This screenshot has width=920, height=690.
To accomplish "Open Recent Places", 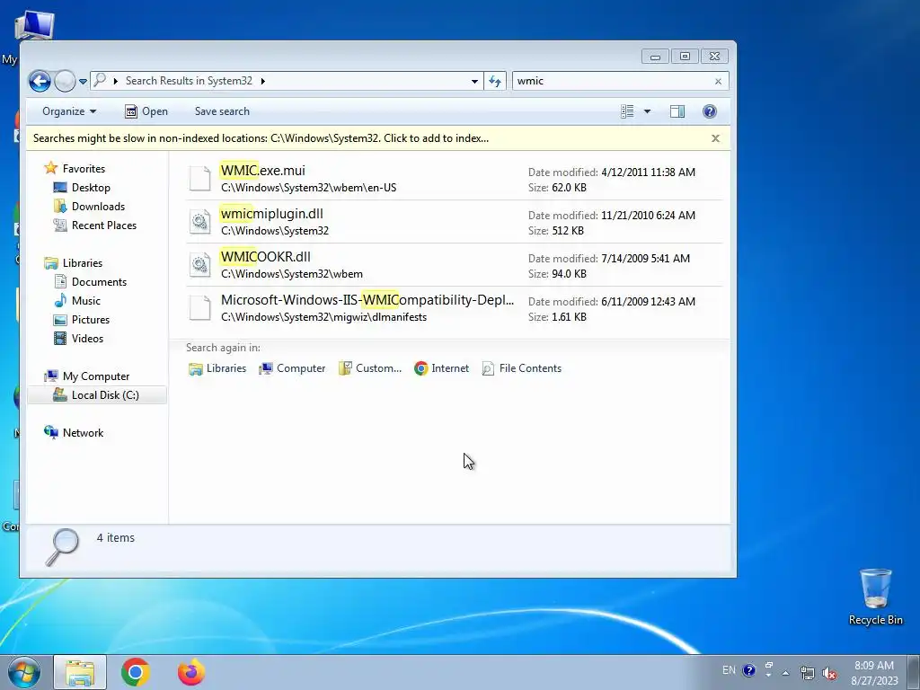I will tap(103, 226).
